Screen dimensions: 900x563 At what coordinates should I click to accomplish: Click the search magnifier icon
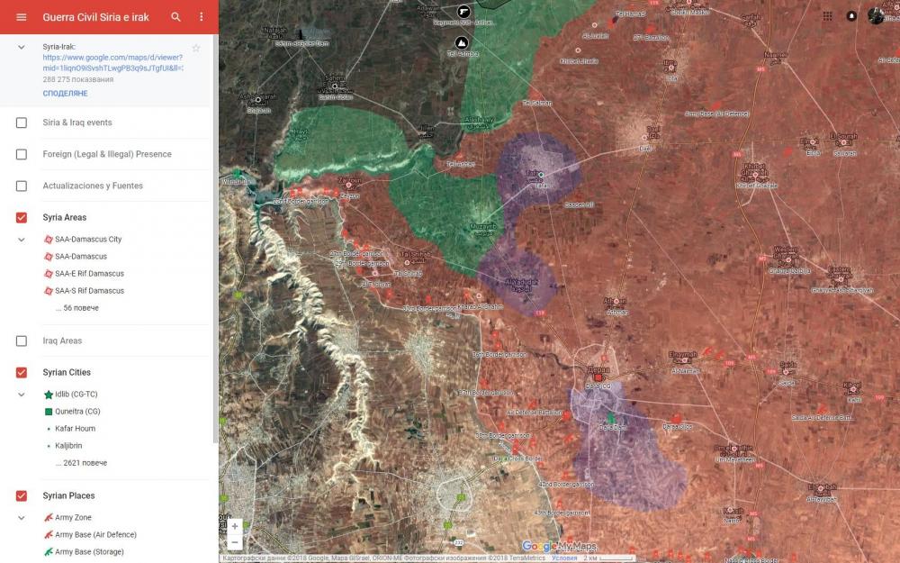click(x=175, y=17)
